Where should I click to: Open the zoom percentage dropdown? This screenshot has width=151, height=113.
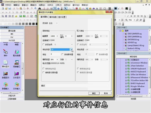click(134, 20)
